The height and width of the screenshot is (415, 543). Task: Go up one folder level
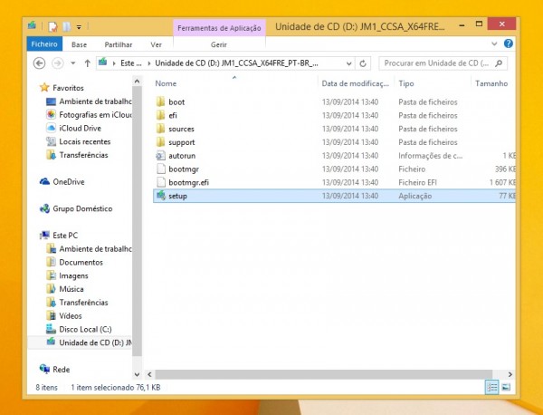pyautogui.click(x=86, y=63)
